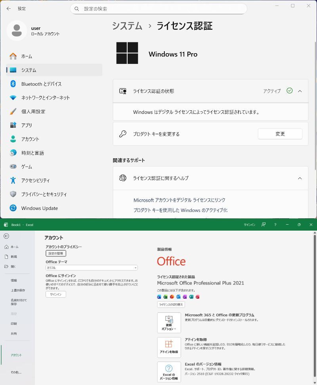Viewport: 317px width, 385px height.
Task: Click the ライセンスの切り替え button
Action: (x=171, y=304)
